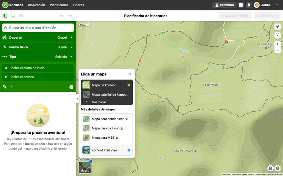
Task: Click Enviar al teléfono button
Action: pyautogui.click(x=235, y=16)
